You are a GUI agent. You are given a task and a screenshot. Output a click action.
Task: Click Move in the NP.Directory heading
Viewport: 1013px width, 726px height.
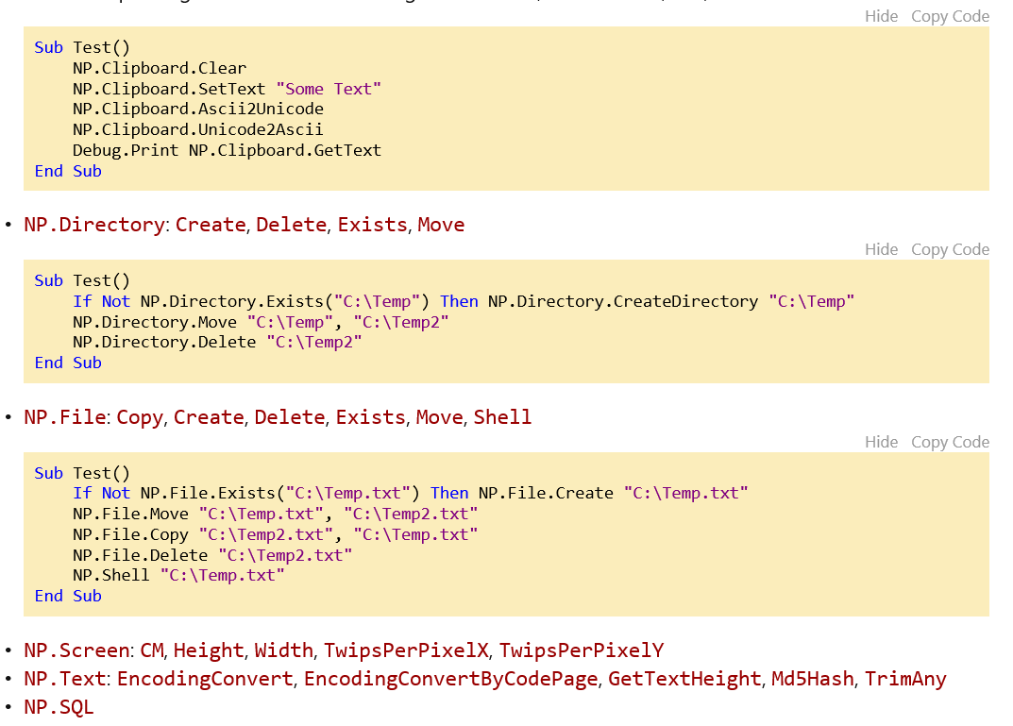(x=441, y=224)
